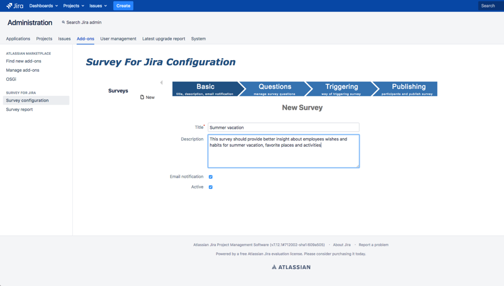Open Manage add-ons link
Viewport: 504px width, 286px height.
coord(23,70)
